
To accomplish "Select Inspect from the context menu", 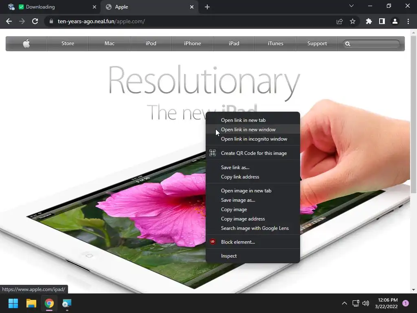I will coord(253,256).
